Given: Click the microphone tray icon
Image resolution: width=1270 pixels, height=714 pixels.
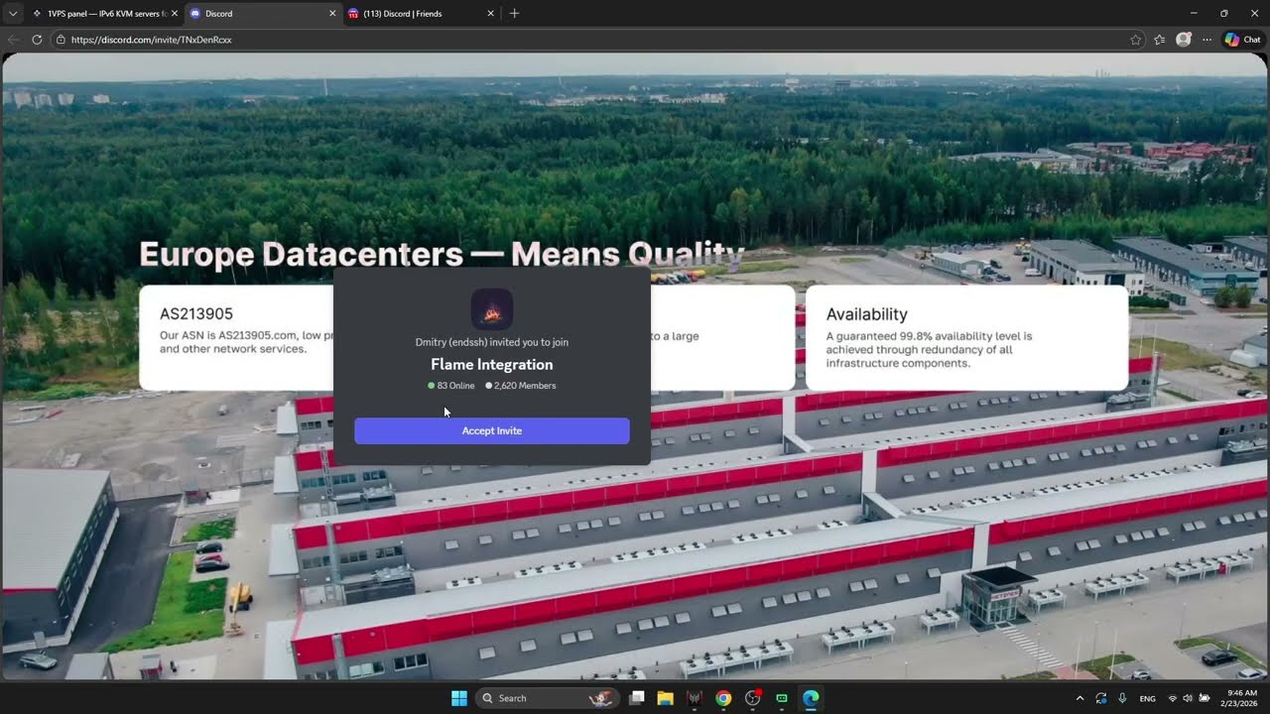Looking at the screenshot, I should (x=1122, y=698).
